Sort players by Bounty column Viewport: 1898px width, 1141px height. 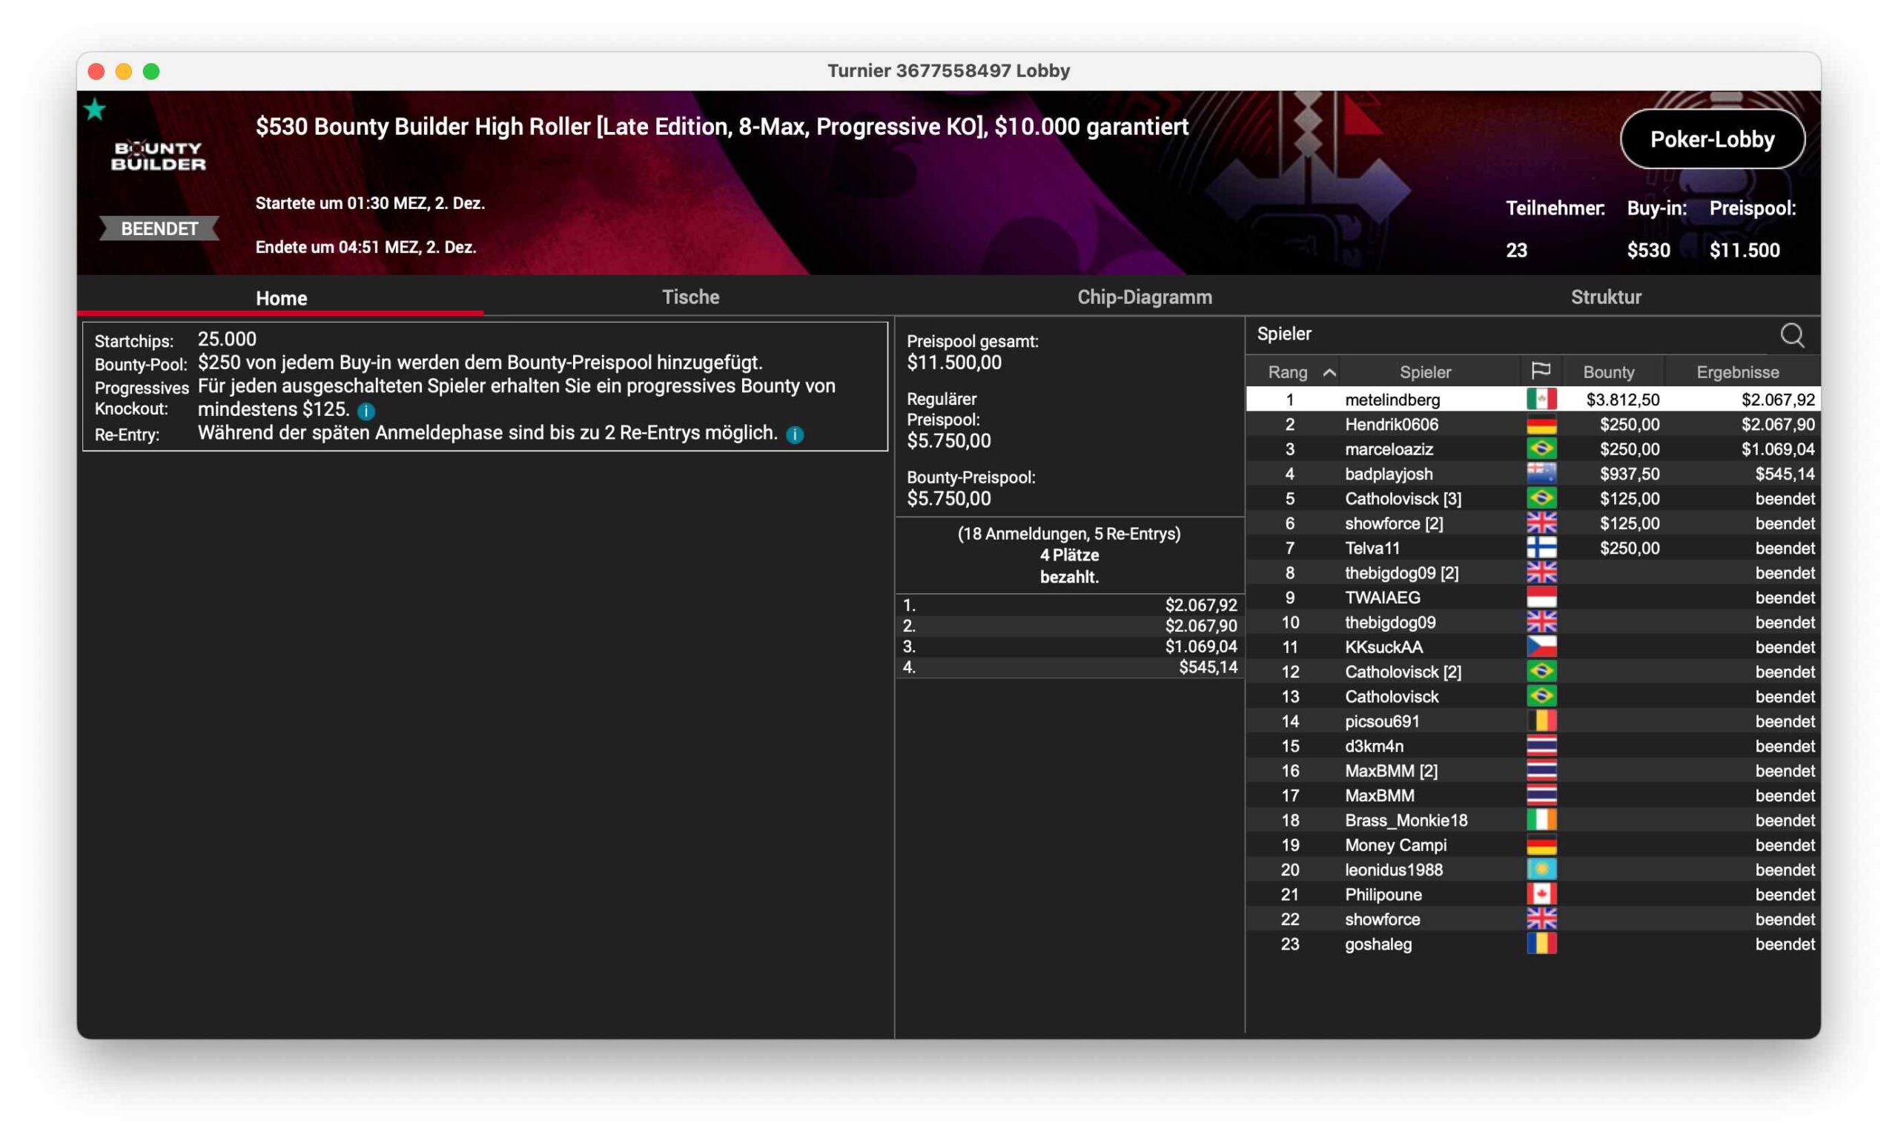tap(1608, 372)
